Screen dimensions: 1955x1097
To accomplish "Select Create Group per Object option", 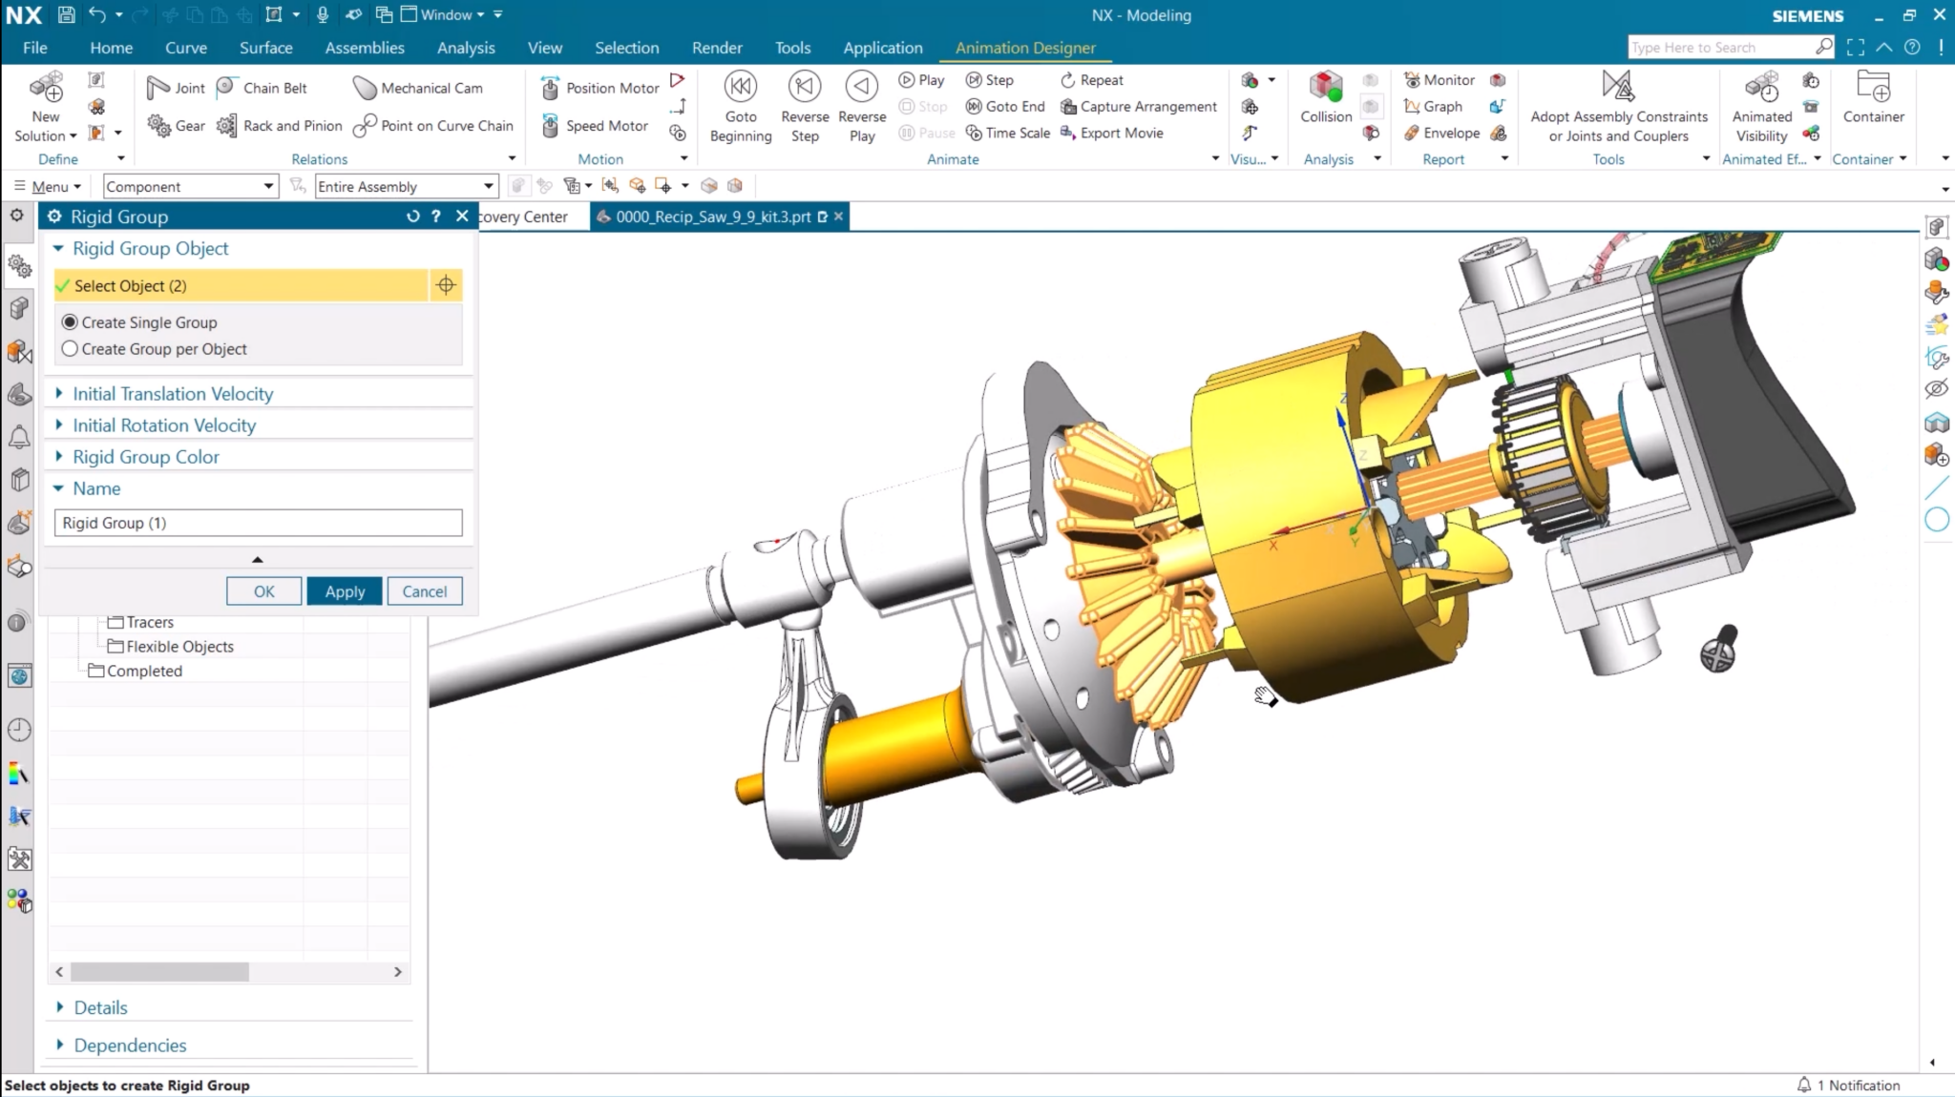I will pyautogui.click(x=70, y=349).
